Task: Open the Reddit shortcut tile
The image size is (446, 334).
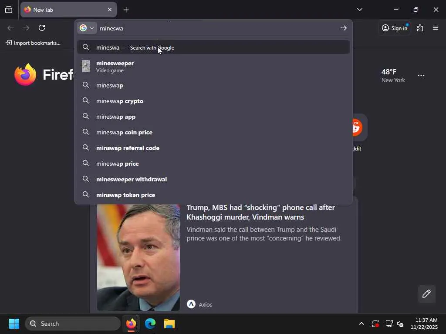Action: click(x=359, y=127)
